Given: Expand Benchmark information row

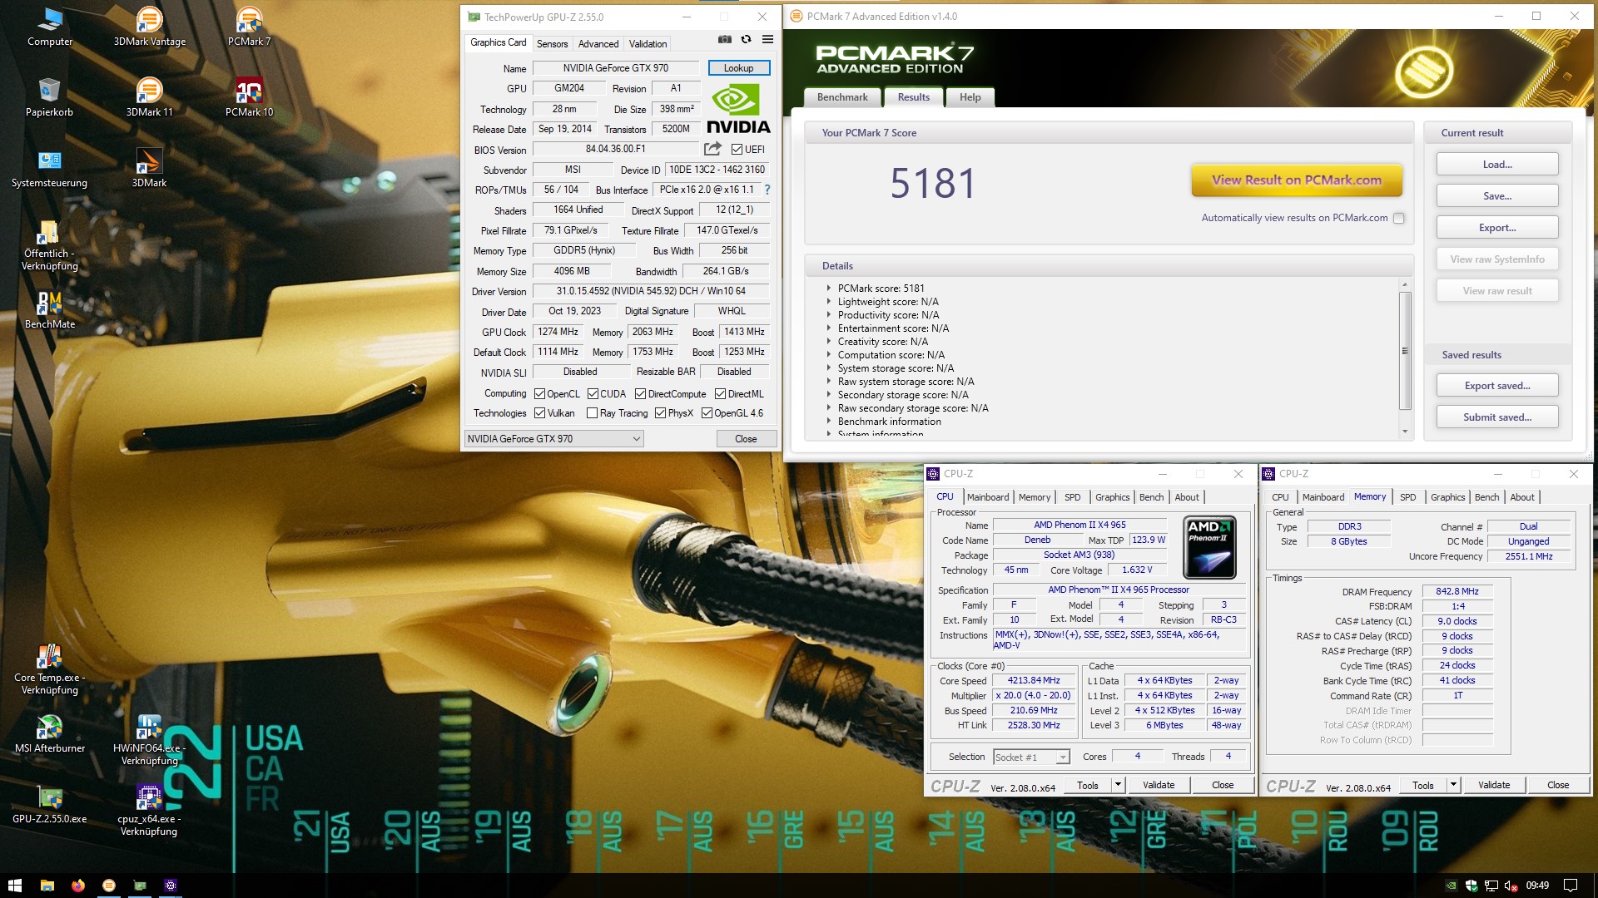Looking at the screenshot, I should click(829, 422).
